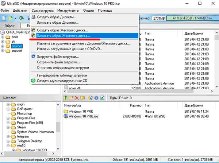Open the dropdown arrow beside Open icon
The height and width of the screenshot is (163, 219).
point(15,19)
